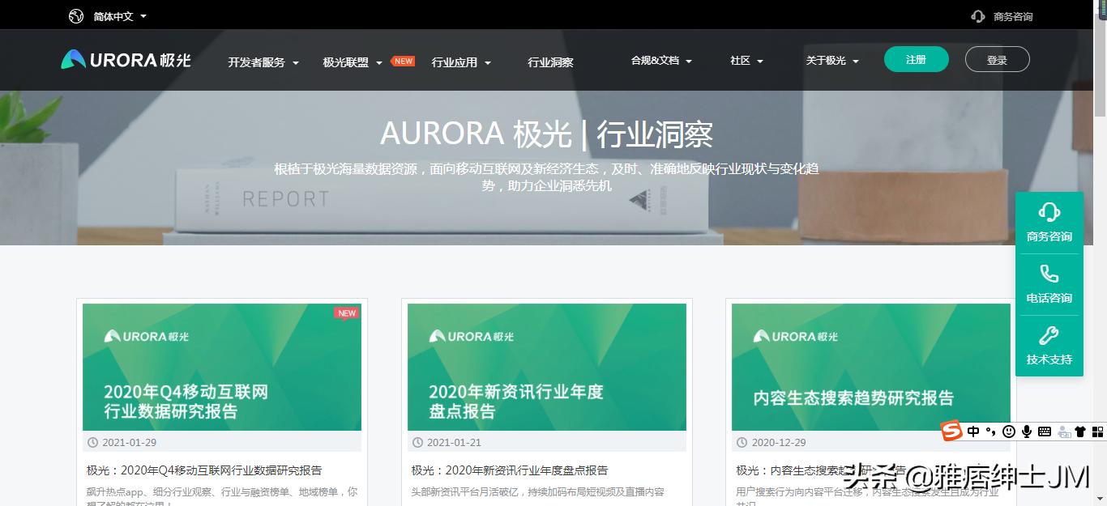Click the Sogou account login icon
Image resolution: width=1107 pixels, height=506 pixels.
tap(1063, 433)
